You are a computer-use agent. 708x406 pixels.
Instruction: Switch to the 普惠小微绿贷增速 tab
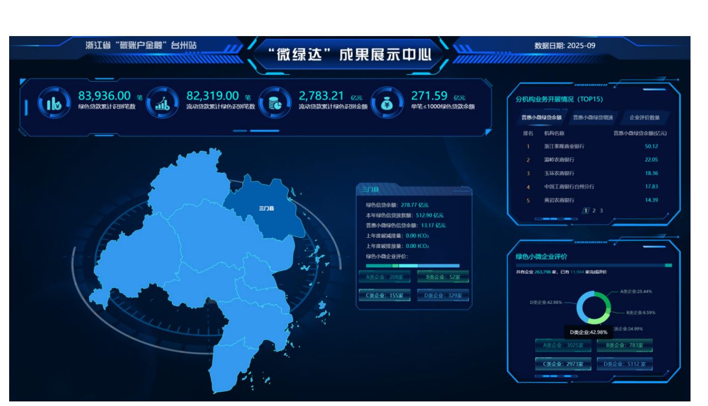pos(593,117)
